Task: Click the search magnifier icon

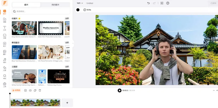Action: coord(14,12)
